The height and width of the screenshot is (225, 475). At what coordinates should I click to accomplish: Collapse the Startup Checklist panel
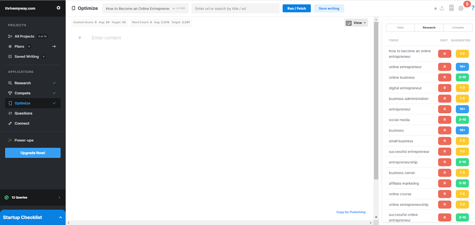pos(61,217)
